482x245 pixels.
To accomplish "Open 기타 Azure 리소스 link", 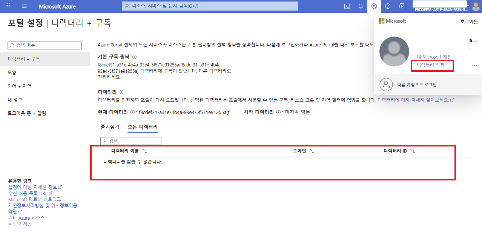I will pos(26,218).
